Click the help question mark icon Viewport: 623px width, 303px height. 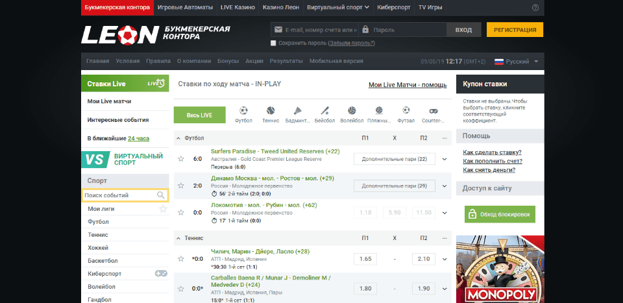coord(535,8)
